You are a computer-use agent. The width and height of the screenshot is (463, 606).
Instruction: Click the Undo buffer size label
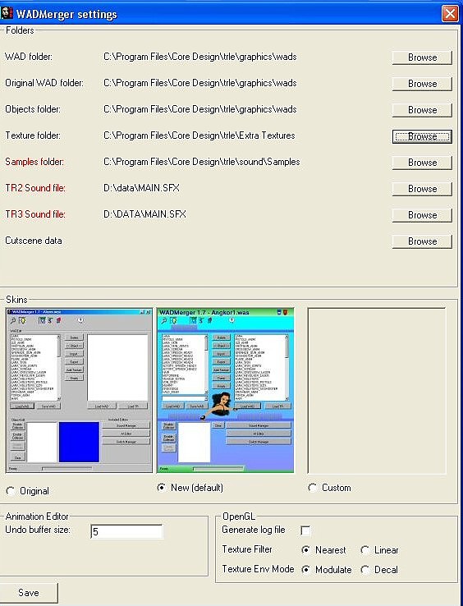(x=38, y=530)
